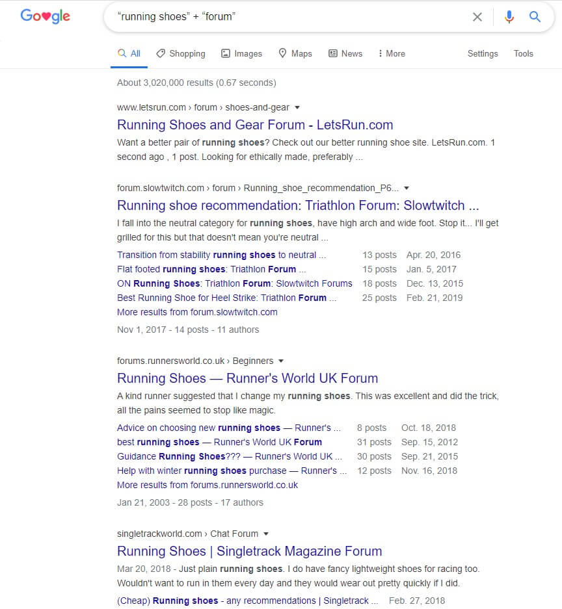The height and width of the screenshot is (609, 562).
Task: Start voice search with the microphone icon
Action: [509, 17]
